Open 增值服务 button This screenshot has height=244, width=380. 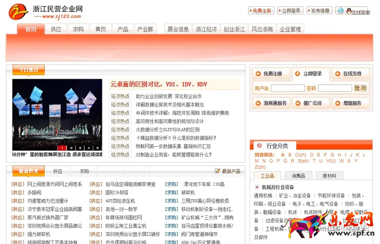(x=350, y=103)
